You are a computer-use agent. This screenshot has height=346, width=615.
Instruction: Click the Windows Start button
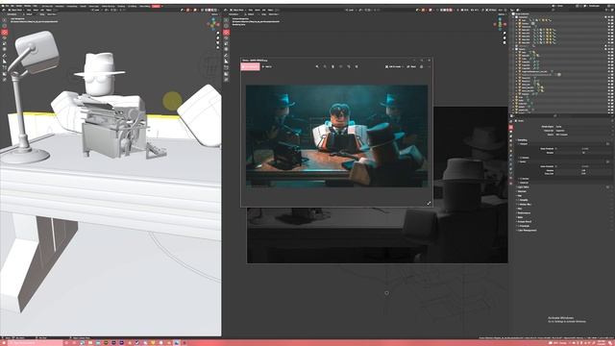click(4, 343)
